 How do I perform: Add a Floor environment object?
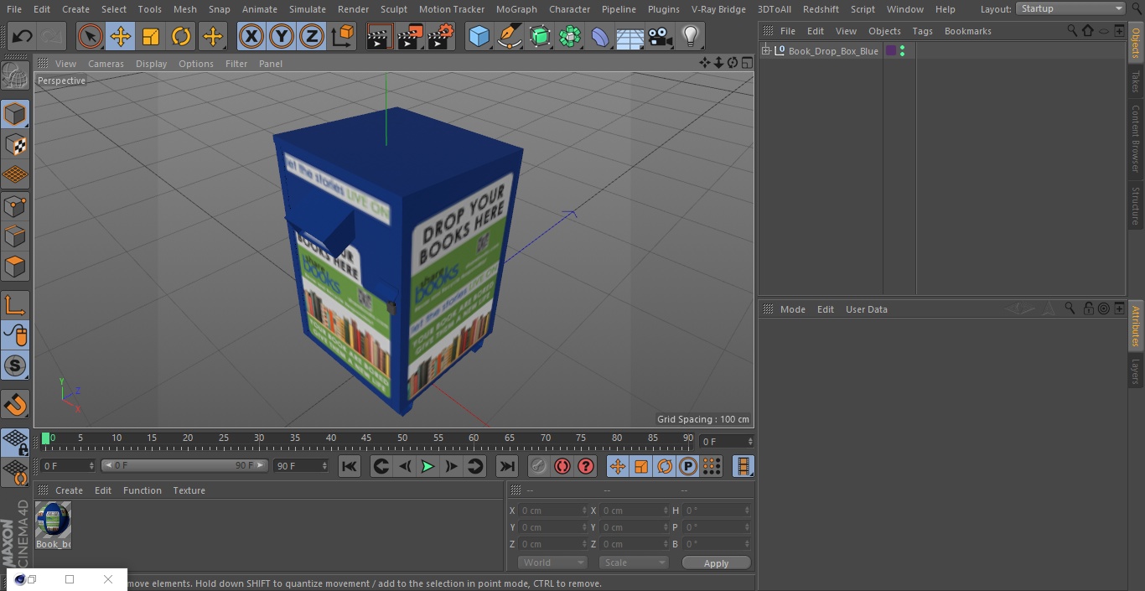pyautogui.click(x=630, y=36)
